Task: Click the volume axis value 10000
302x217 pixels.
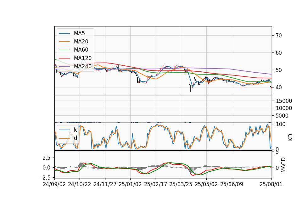Action: coord(284,108)
